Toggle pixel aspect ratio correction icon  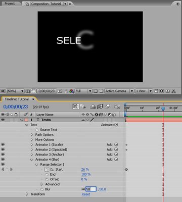(x=156, y=91)
